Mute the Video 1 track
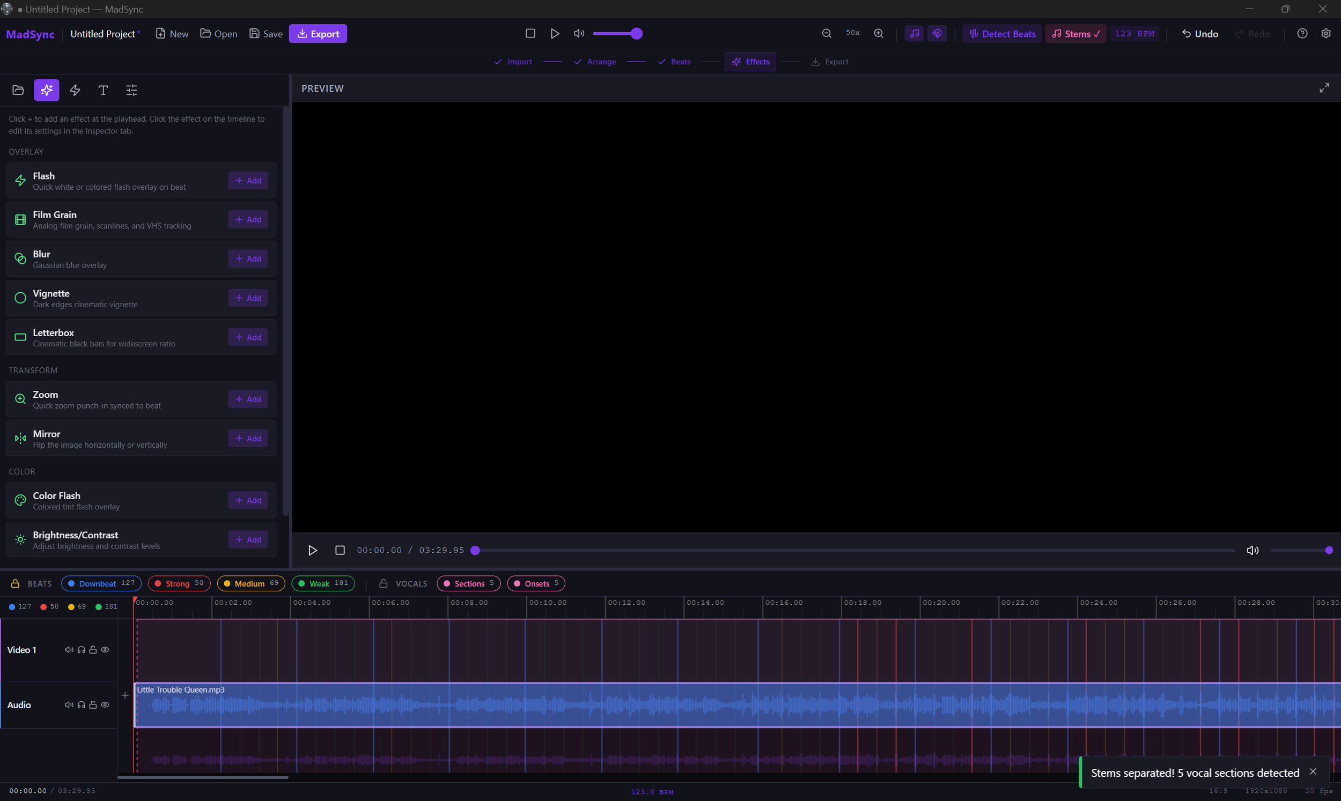The height and width of the screenshot is (801, 1341). (69, 650)
